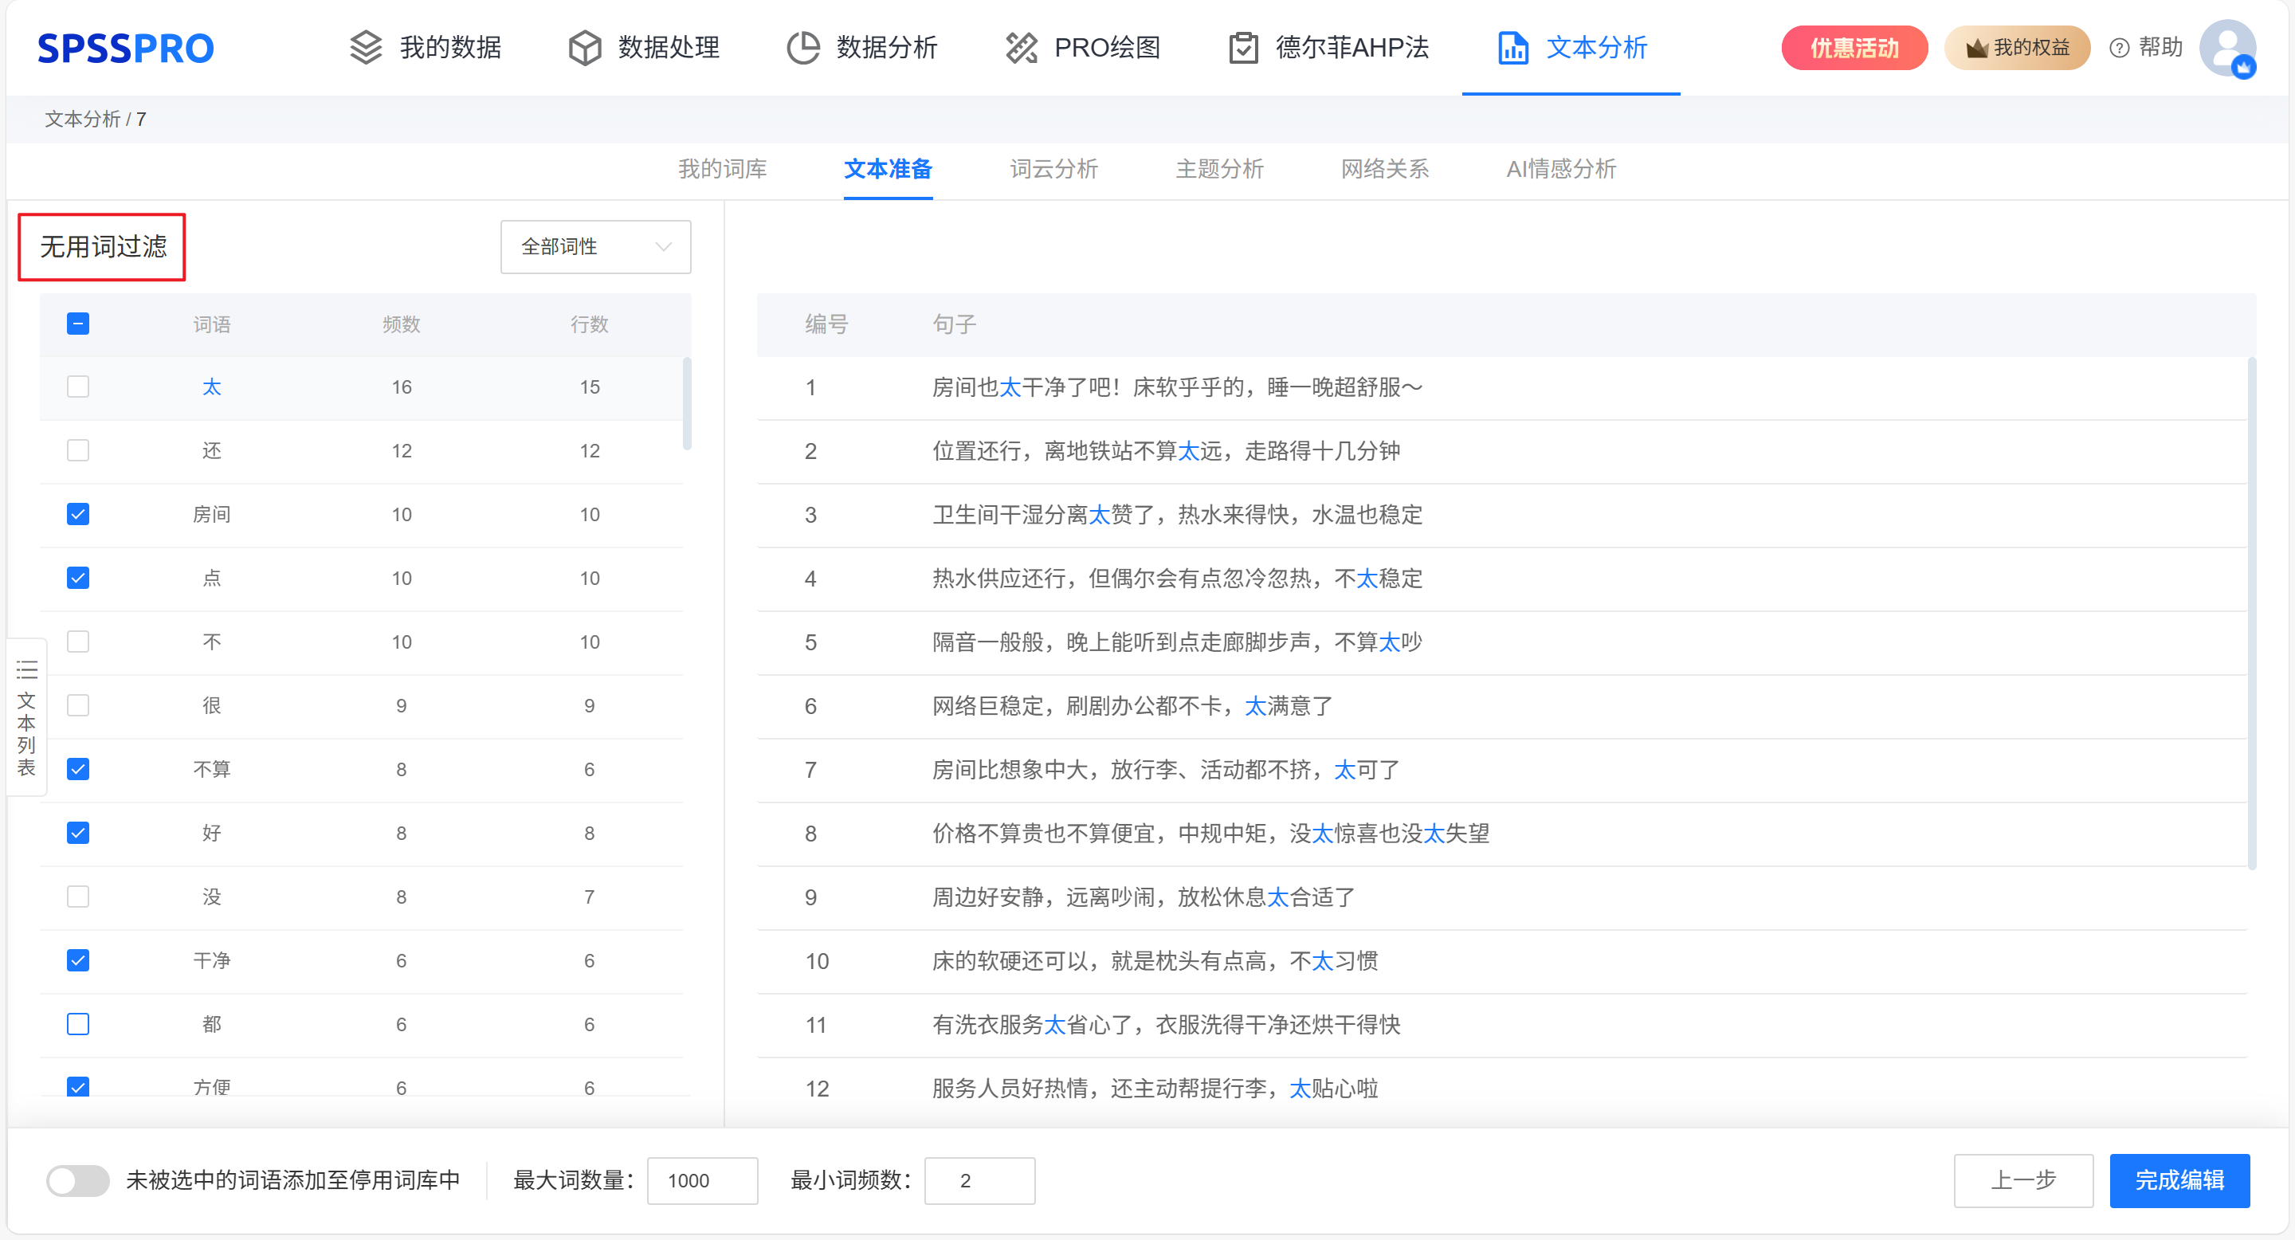Screen dimensions: 2295x1240
Task: Click the cube 数据处理 icon
Action: (584, 47)
